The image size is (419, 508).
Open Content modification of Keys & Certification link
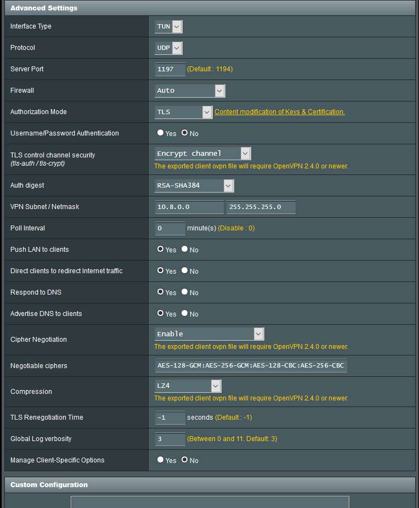[280, 112]
